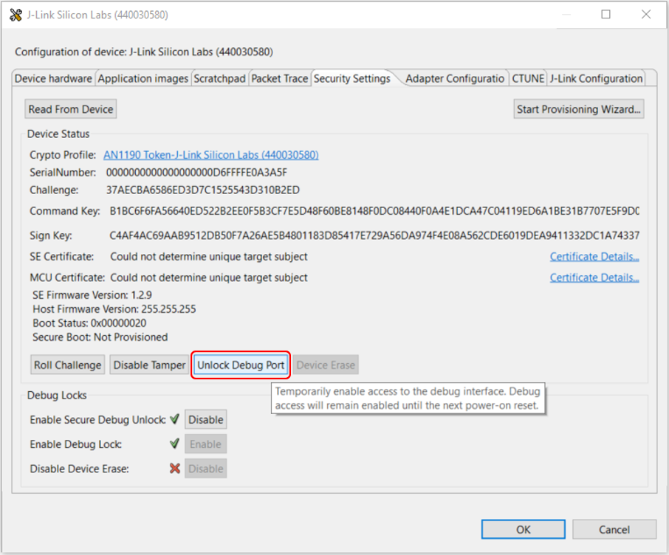Open the Application images tab
The width and height of the screenshot is (669, 555).
click(143, 79)
